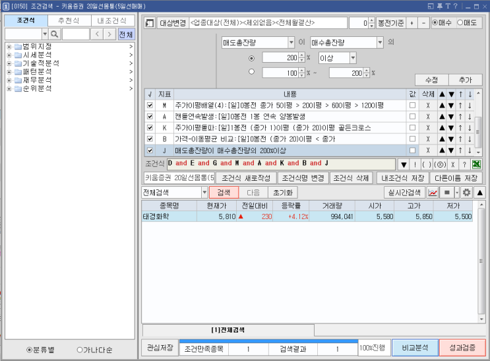Click the stop square icon

tap(447, 193)
